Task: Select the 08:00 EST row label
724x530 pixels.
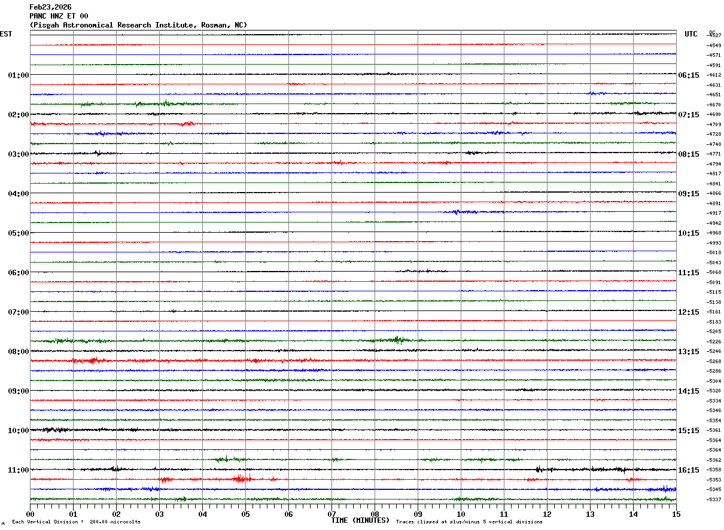Action: click(x=18, y=352)
